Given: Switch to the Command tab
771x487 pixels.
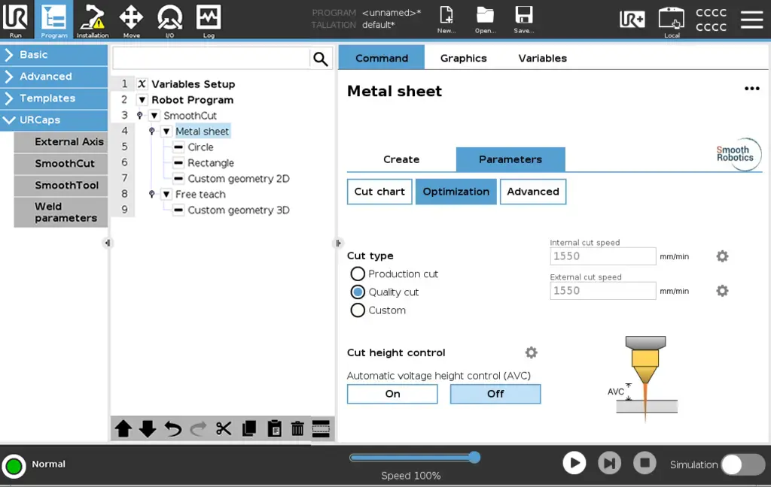Looking at the screenshot, I should tap(382, 58).
